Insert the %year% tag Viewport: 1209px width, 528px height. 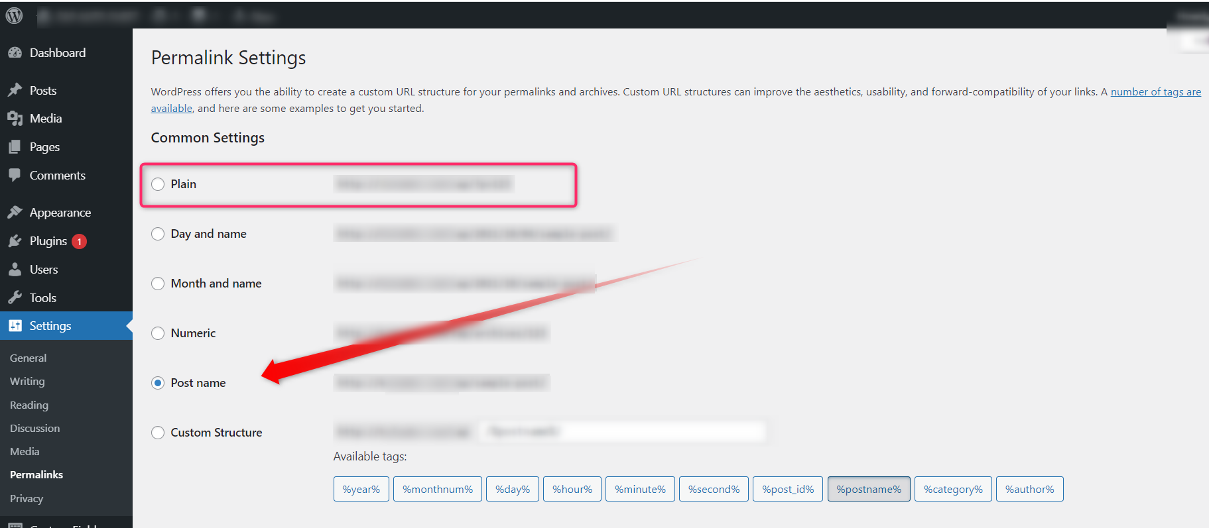pos(361,489)
